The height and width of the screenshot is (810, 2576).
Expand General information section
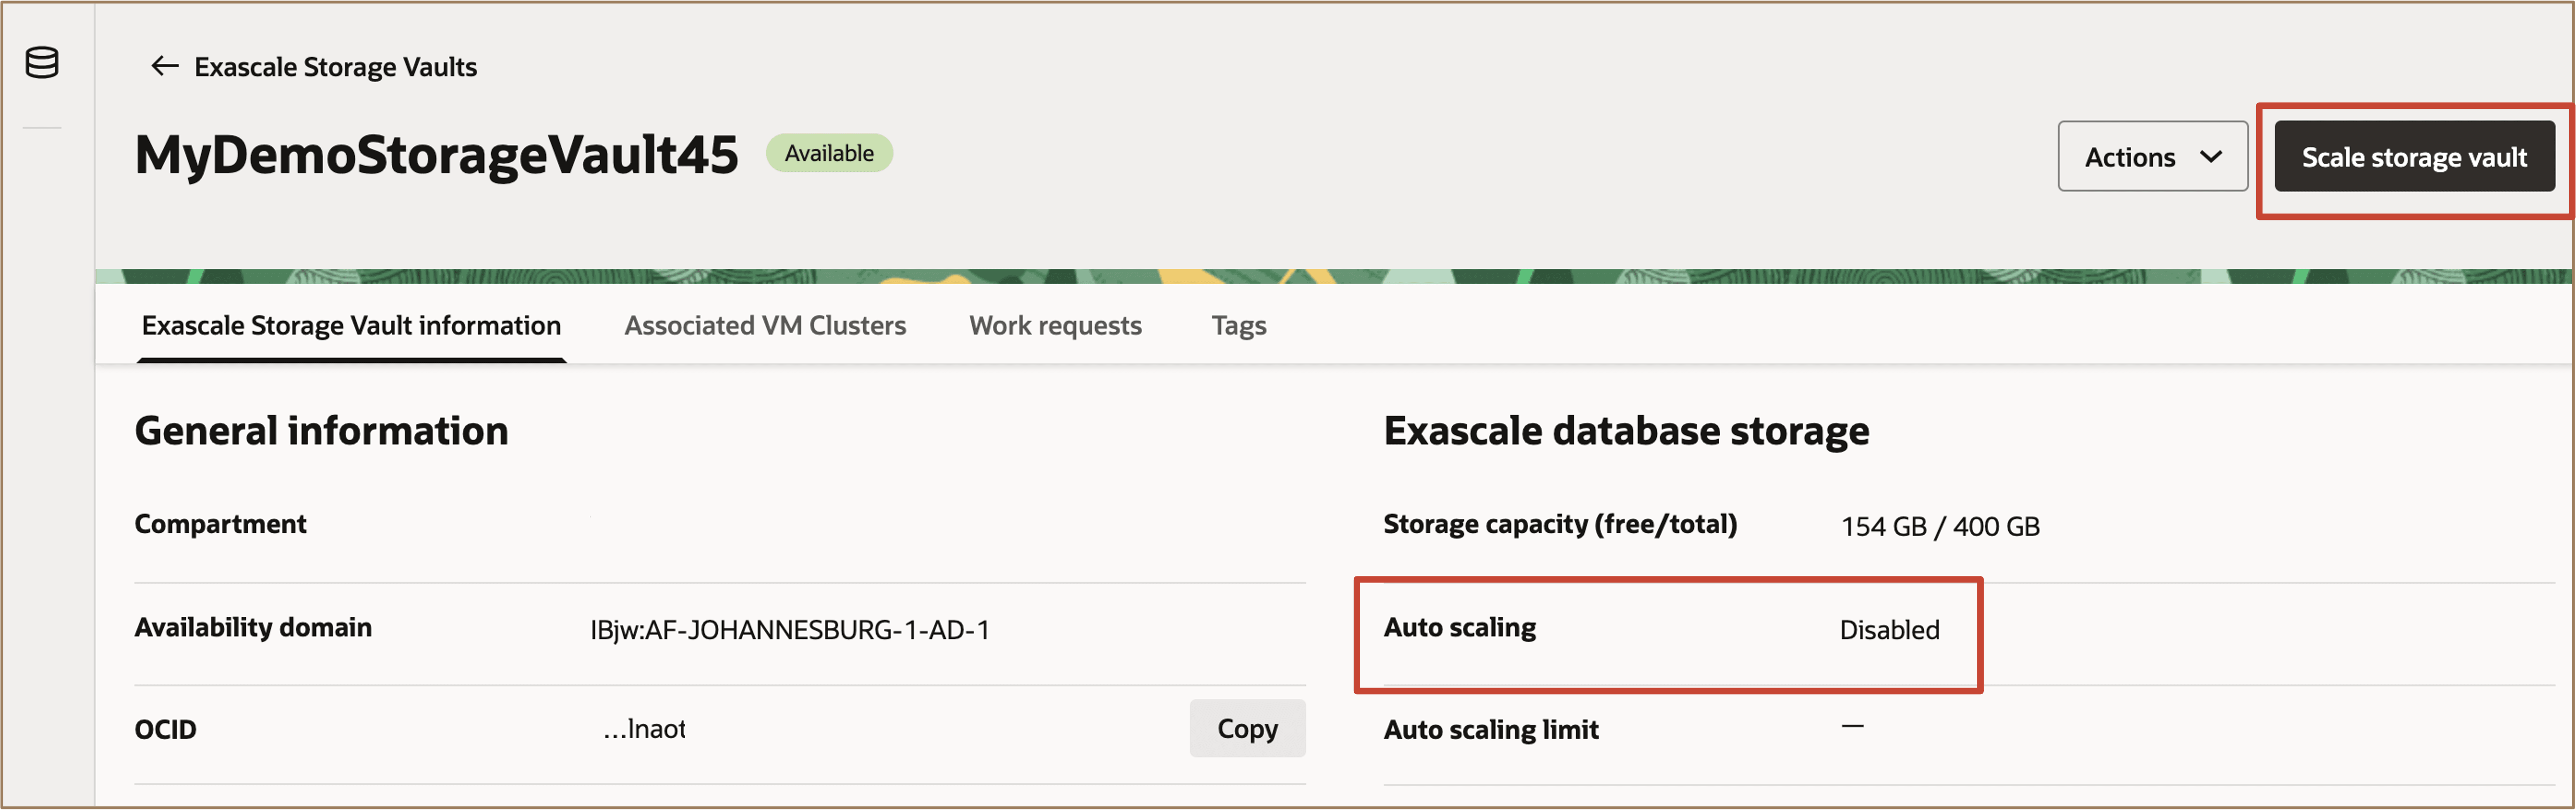point(321,430)
